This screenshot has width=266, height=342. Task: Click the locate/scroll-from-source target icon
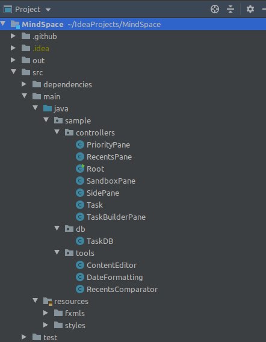click(215, 9)
